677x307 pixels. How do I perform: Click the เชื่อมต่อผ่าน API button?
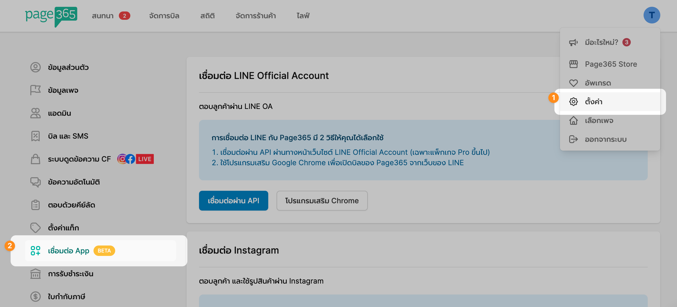(x=234, y=201)
